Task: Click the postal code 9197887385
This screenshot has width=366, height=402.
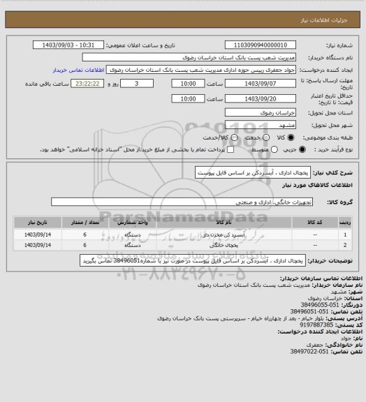Action: (316, 325)
